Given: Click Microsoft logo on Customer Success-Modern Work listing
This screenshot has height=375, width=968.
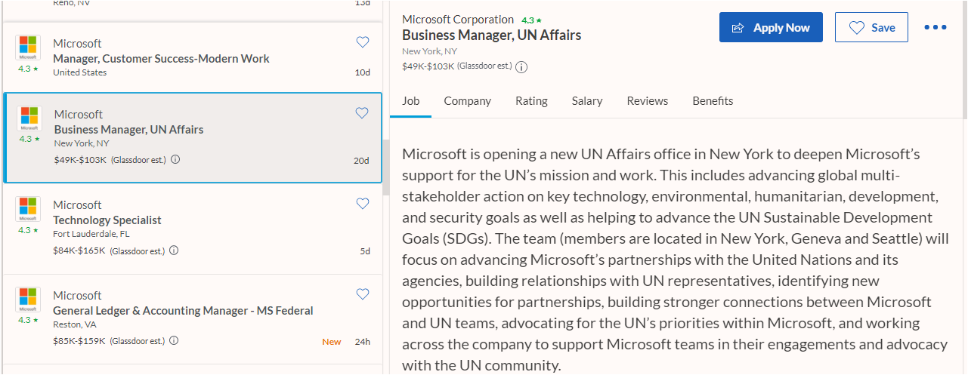Looking at the screenshot, I should [x=28, y=47].
